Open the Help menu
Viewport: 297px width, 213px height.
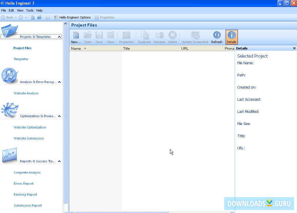(x=39, y=10)
